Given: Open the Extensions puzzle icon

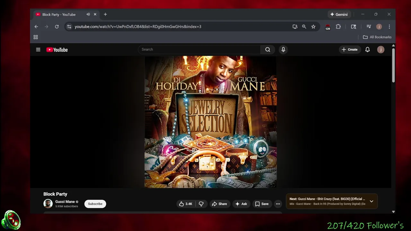Looking at the screenshot, I should point(338,27).
